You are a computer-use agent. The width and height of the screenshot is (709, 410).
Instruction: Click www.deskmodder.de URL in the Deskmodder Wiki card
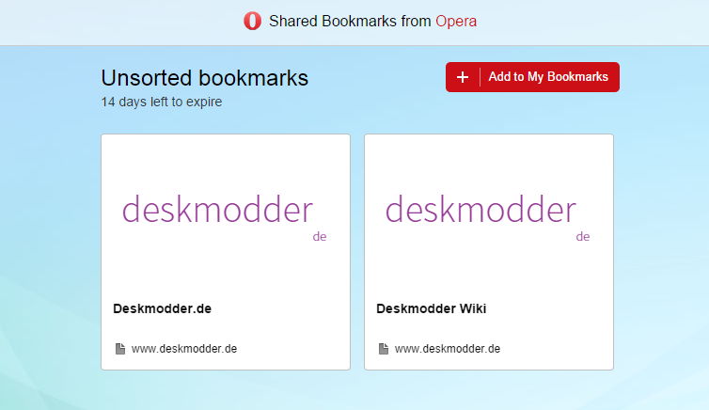click(448, 349)
